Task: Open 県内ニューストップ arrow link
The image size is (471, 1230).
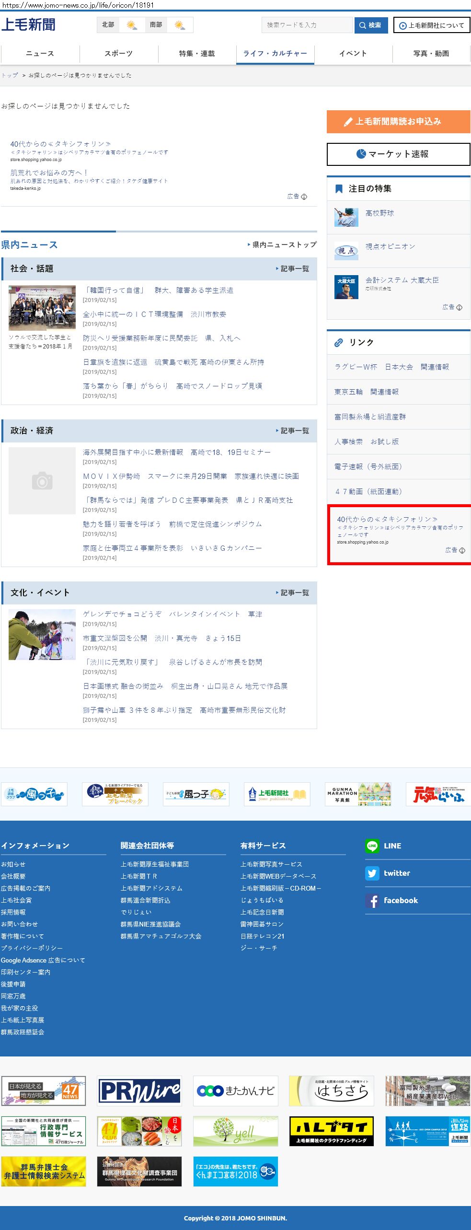Action: point(282,245)
